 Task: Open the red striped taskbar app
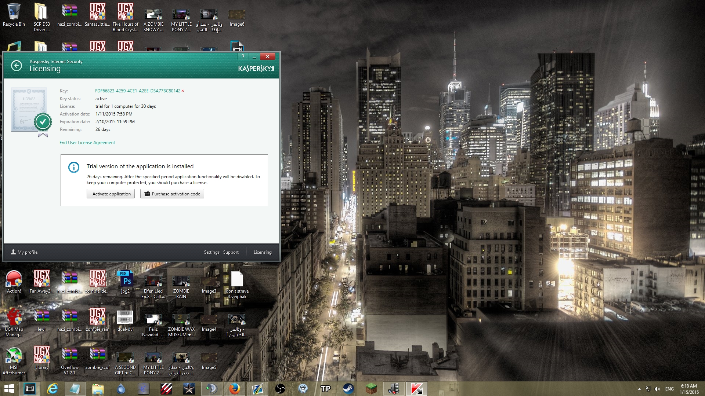coord(166,389)
